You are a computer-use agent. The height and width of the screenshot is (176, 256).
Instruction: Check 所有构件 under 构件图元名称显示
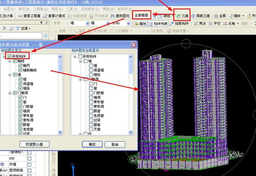80,56
